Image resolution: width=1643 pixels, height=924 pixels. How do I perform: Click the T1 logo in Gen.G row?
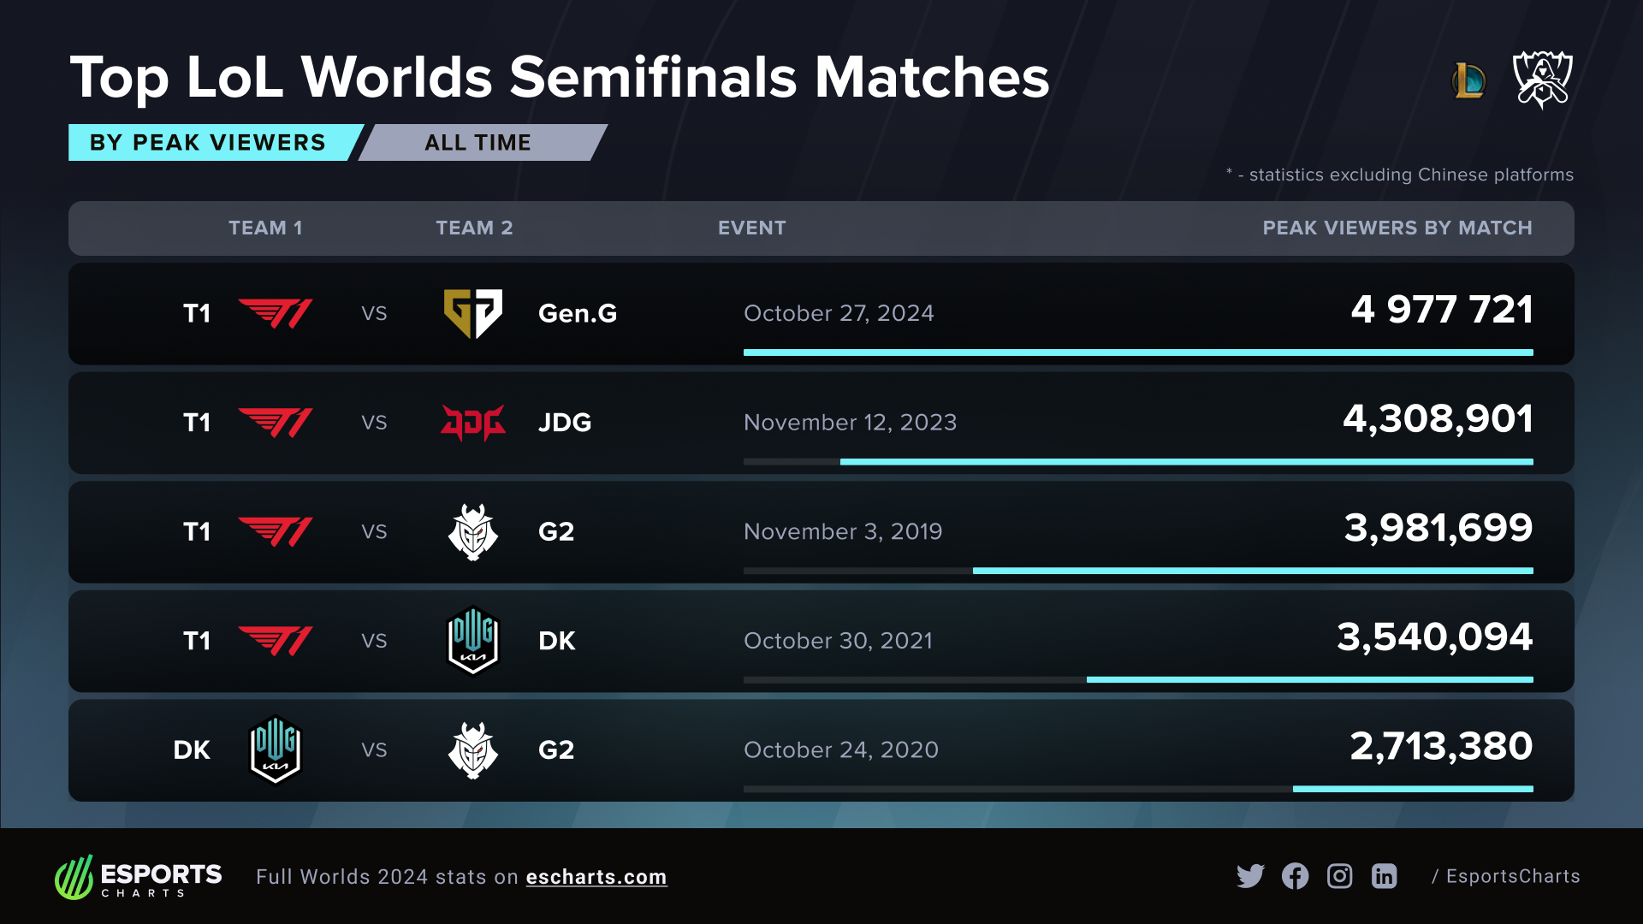click(x=275, y=313)
